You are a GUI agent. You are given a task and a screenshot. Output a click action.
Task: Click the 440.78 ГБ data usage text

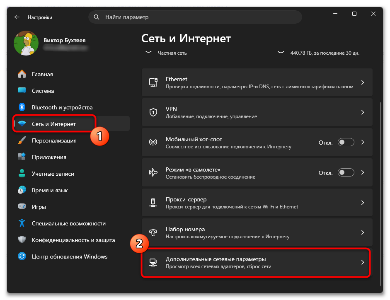click(x=325, y=53)
